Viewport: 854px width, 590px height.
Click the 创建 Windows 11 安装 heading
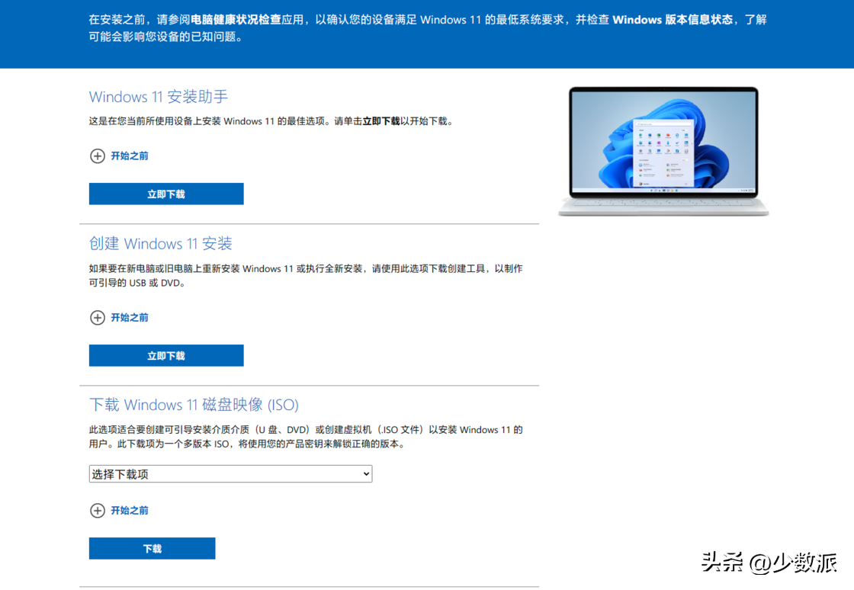point(160,244)
